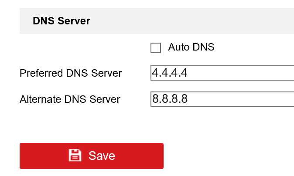Click the white diskette icon in Save

coord(75,156)
